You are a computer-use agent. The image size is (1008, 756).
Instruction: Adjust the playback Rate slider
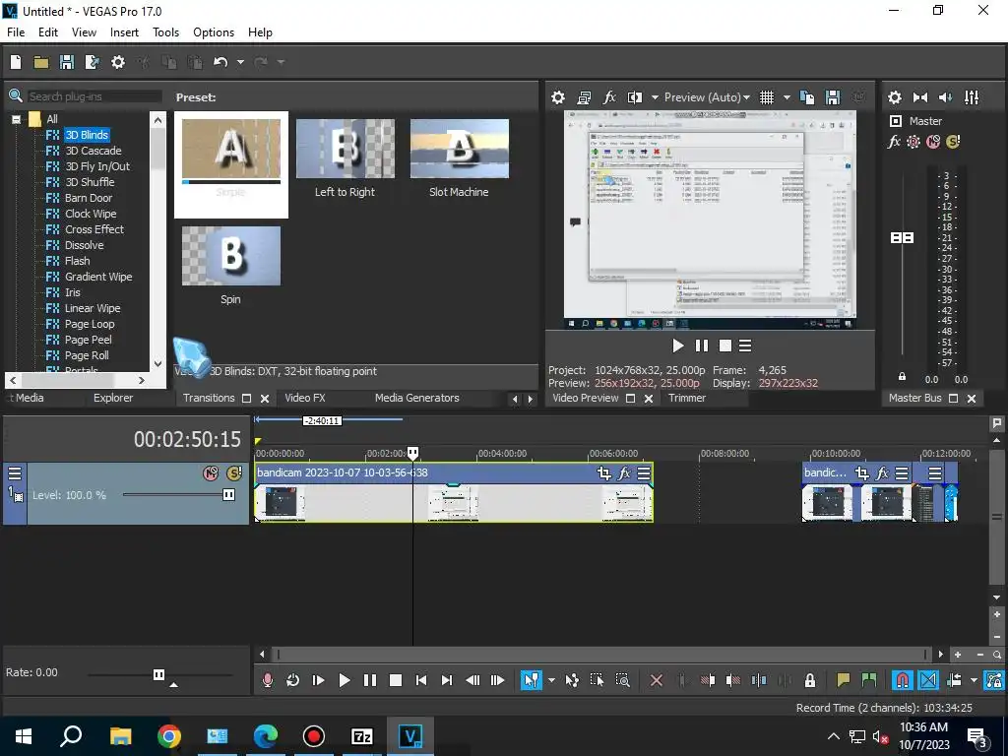coord(158,674)
